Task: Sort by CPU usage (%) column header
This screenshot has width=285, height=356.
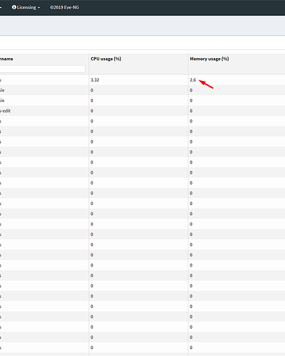Action: [x=105, y=59]
